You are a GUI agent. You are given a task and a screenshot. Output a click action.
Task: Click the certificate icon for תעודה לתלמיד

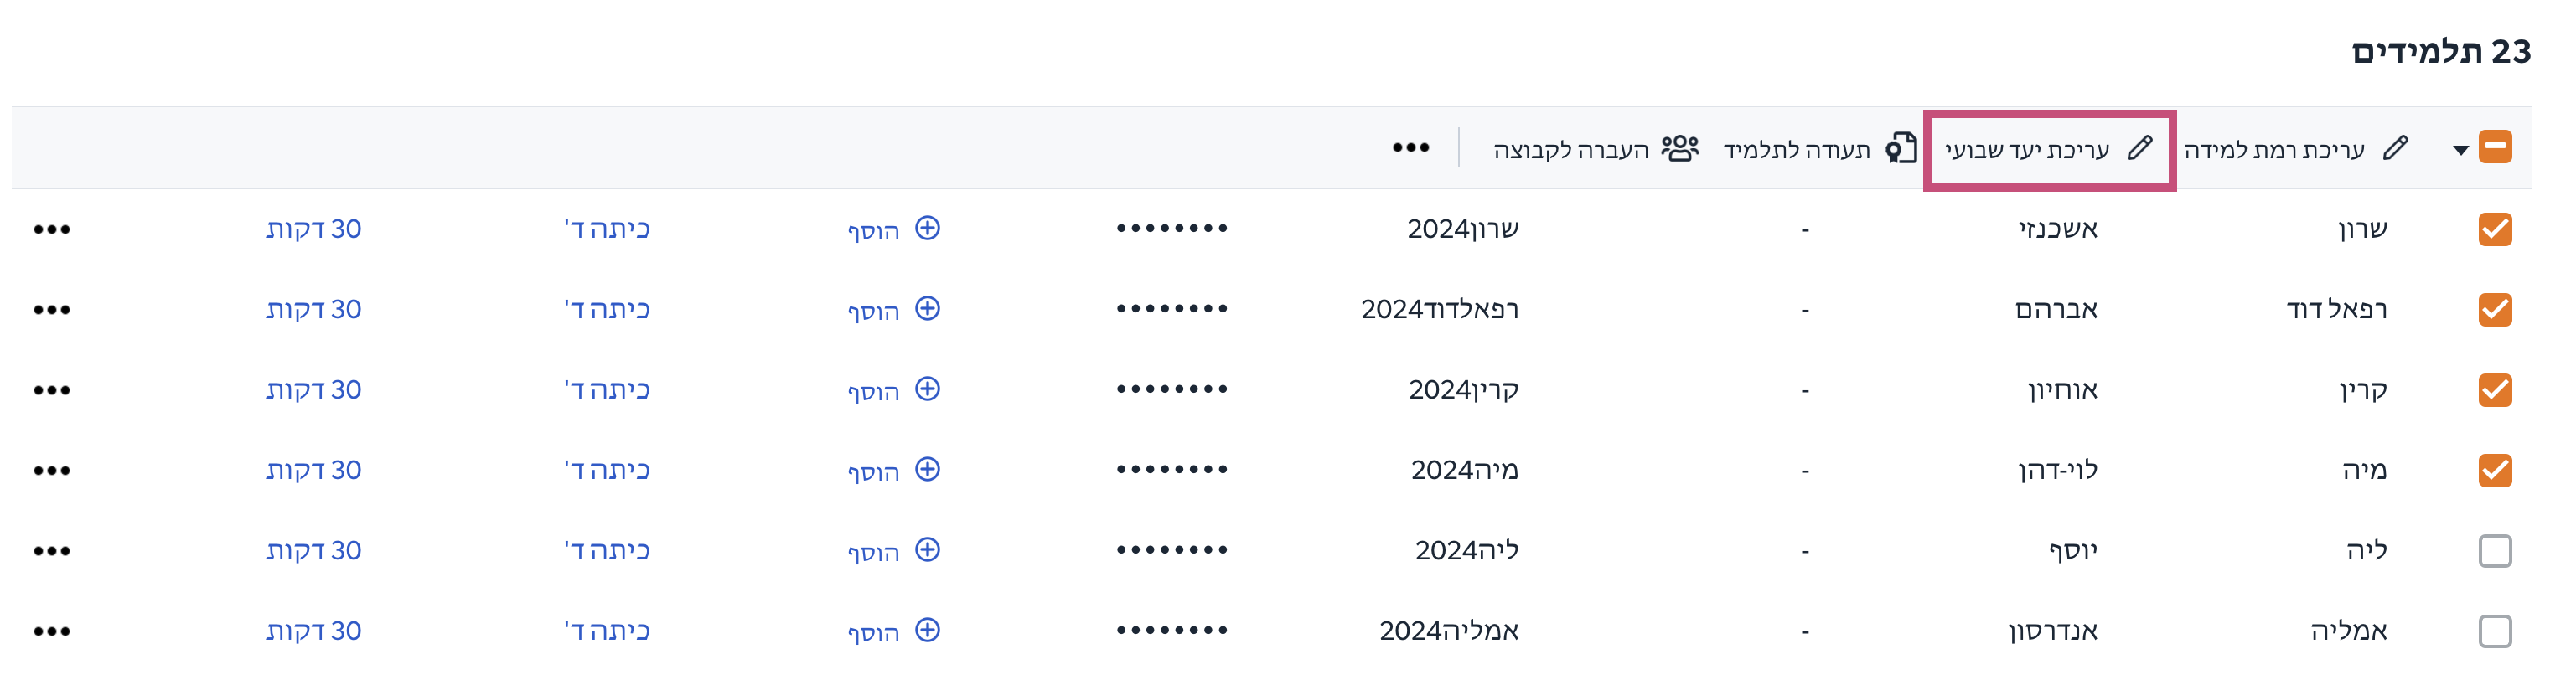point(1901,148)
